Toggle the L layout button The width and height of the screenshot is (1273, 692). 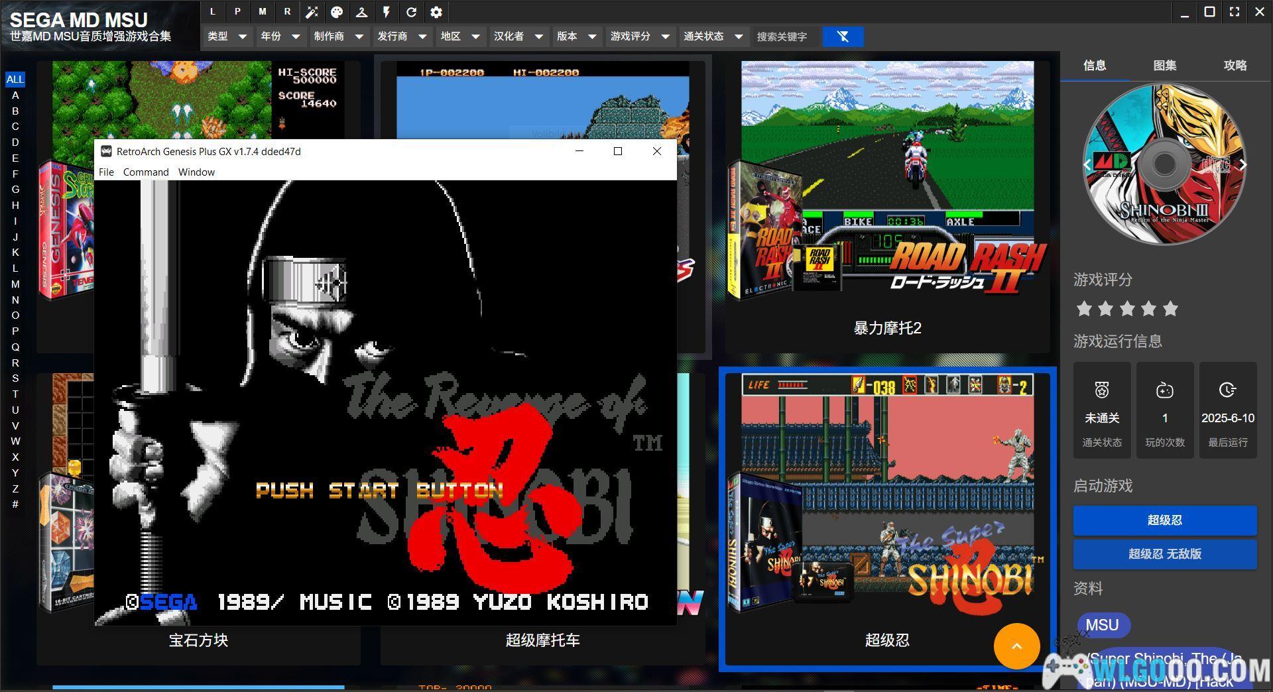click(212, 12)
